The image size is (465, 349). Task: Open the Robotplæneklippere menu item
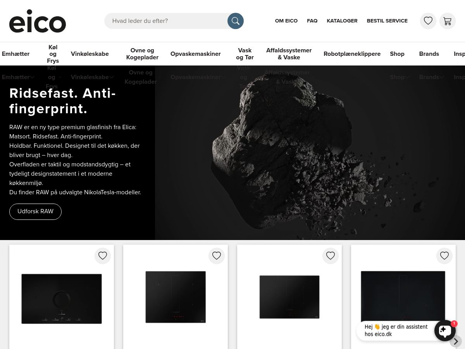pos(352,54)
